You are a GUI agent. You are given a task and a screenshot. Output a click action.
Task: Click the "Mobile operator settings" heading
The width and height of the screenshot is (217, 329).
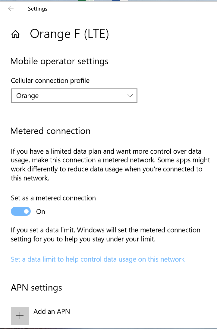coord(59,61)
